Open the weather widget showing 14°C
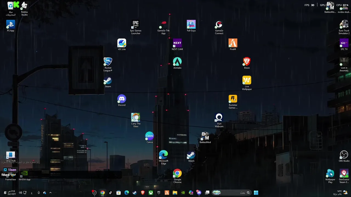The width and height of the screenshot is (351, 197). [x=340, y=193]
